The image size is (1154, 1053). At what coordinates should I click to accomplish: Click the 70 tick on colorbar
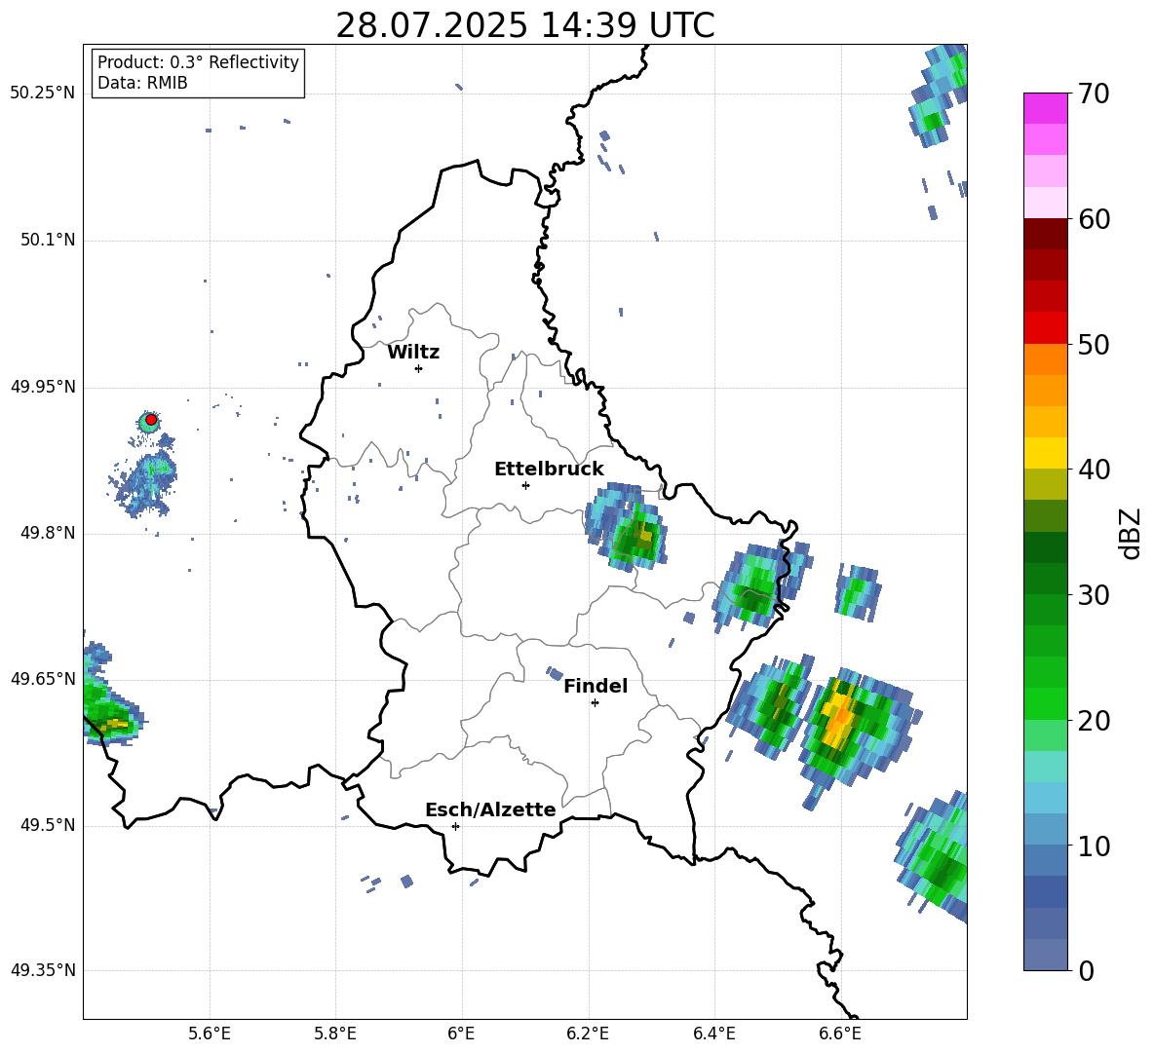coord(1094,94)
